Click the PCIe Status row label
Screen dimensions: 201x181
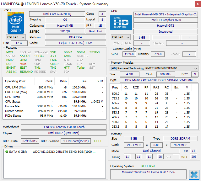tap(13, 116)
